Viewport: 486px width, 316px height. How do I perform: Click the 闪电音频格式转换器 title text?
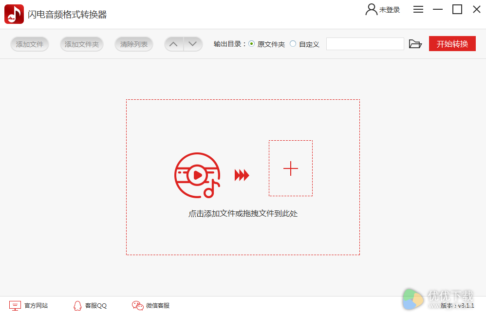(x=67, y=14)
